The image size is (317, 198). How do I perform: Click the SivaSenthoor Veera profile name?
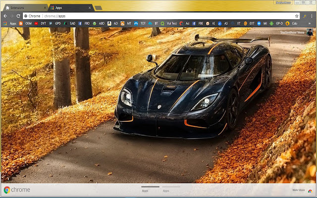point(292,32)
